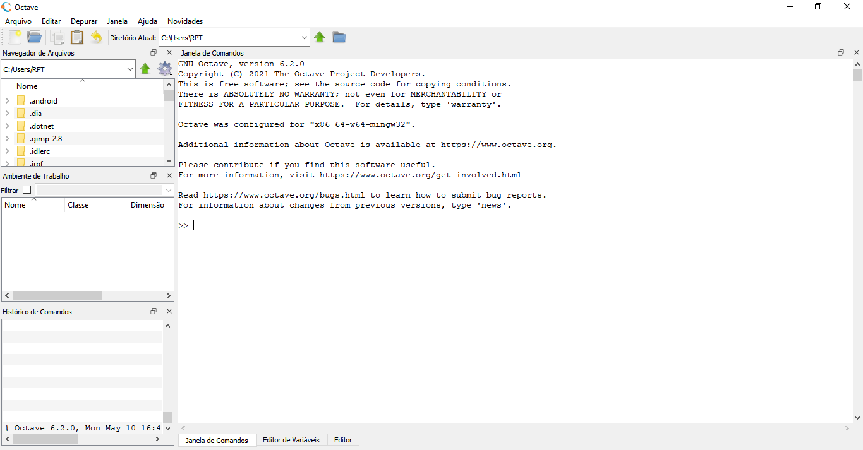Select the .dotnet folder name
The height and width of the screenshot is (450, 863).
click(x=42, y=126)
